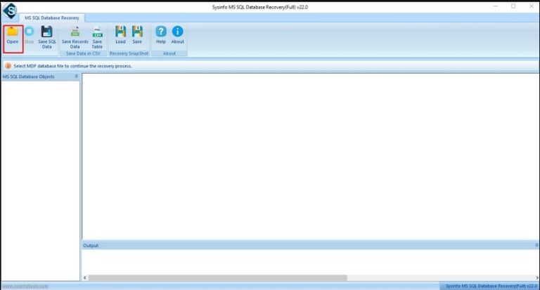The height and width of the screenshot is (290, 540).
Task: Click the orange info icon in message bar
Action: tap(8, 66)
